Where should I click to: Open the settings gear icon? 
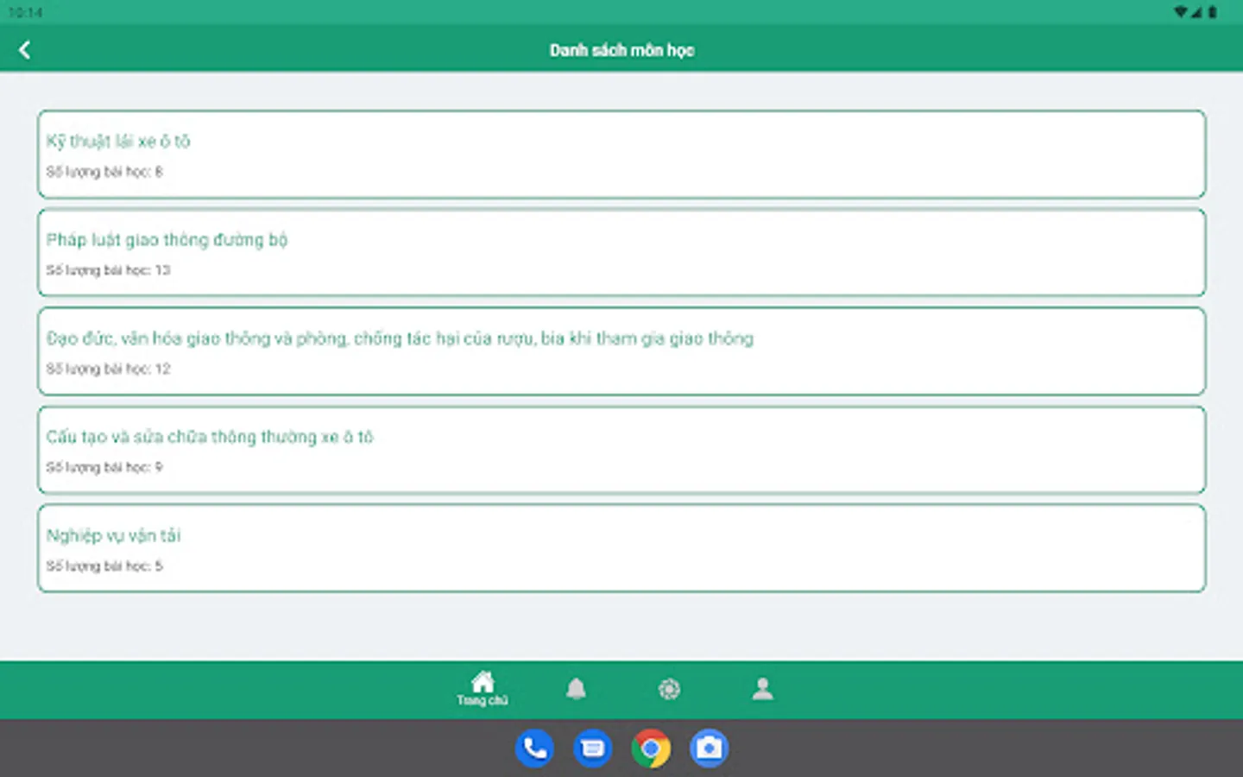coord(669,689)
